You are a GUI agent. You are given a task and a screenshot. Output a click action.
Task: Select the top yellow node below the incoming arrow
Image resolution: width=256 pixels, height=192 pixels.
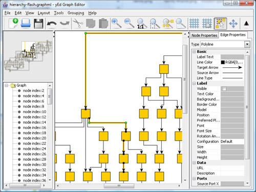point(164,69)
